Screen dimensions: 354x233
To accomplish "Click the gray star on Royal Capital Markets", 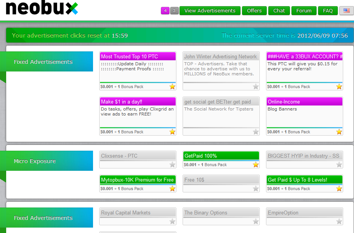I will pyautogui.click(x=173, y=221).
